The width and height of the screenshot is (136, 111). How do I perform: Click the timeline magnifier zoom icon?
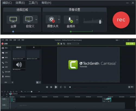[x=22, y=92]
